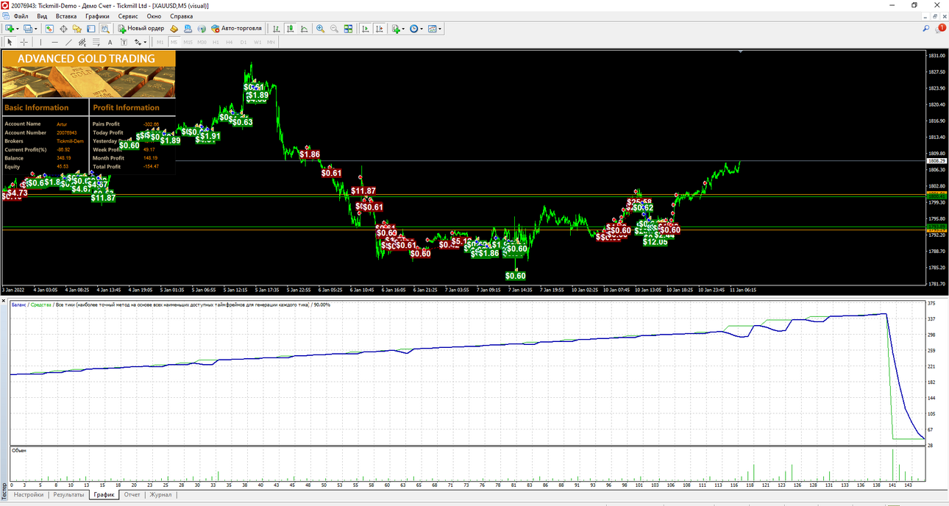949x506 pixels.
Task: Click the MQL5 community person icon
Action: click(188, 29)
